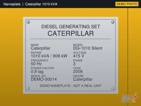
Task: Click the 'Nameplate' header text
Action: [x=12, y=4]
